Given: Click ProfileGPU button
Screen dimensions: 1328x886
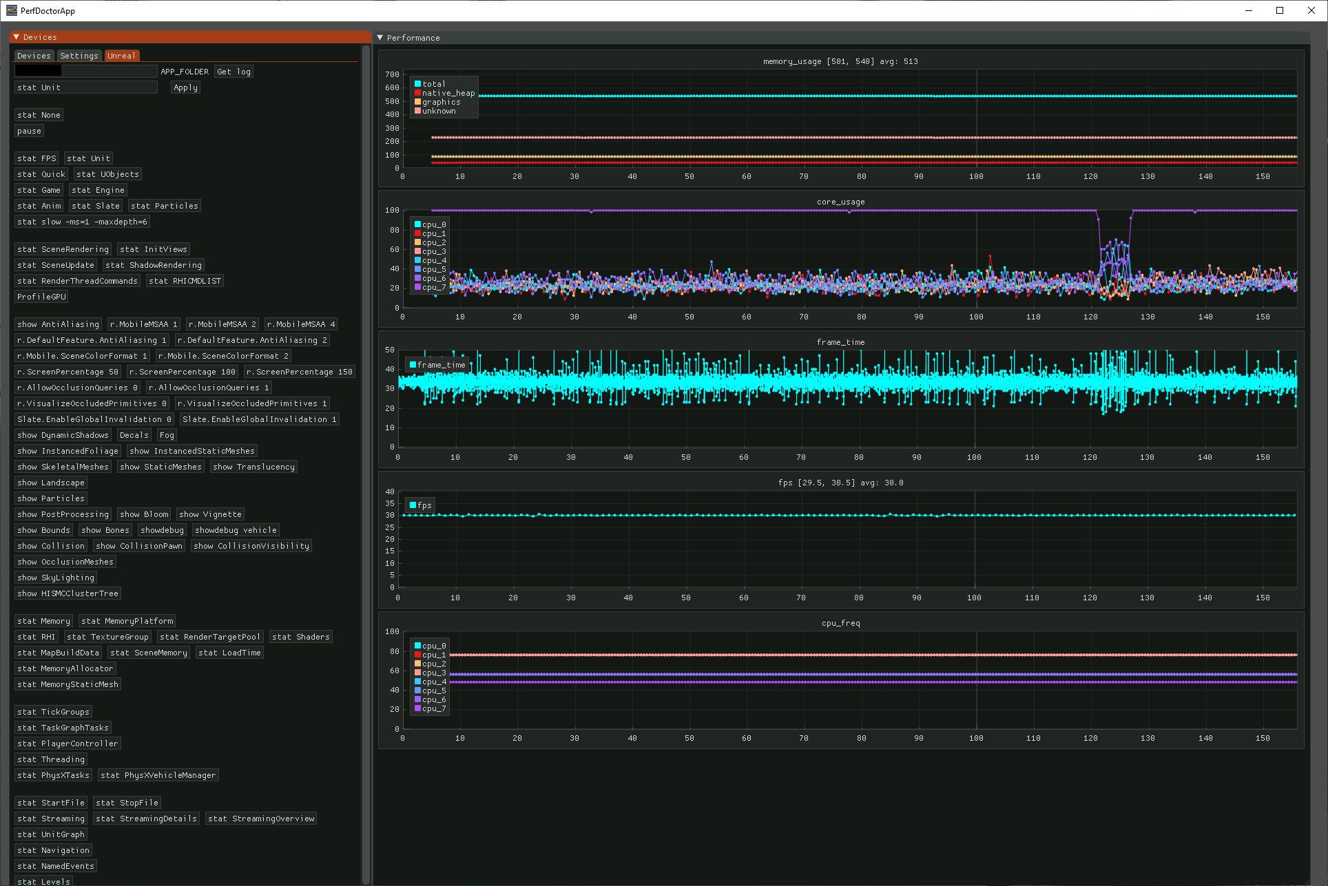Looking at the screenshot, I should point(41,297).
